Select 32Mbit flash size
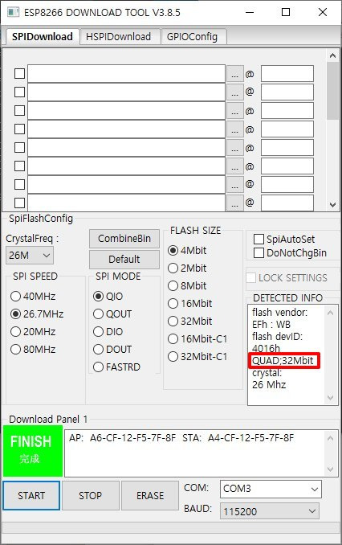 pos(190,321)
